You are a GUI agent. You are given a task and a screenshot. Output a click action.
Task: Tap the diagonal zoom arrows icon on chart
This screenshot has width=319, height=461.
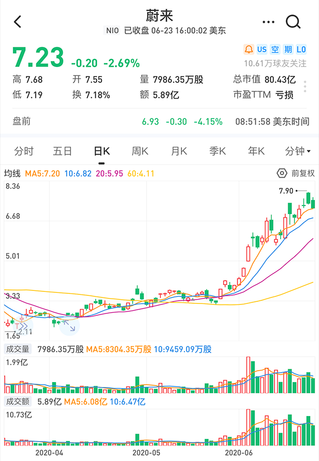tap(69, 326)
